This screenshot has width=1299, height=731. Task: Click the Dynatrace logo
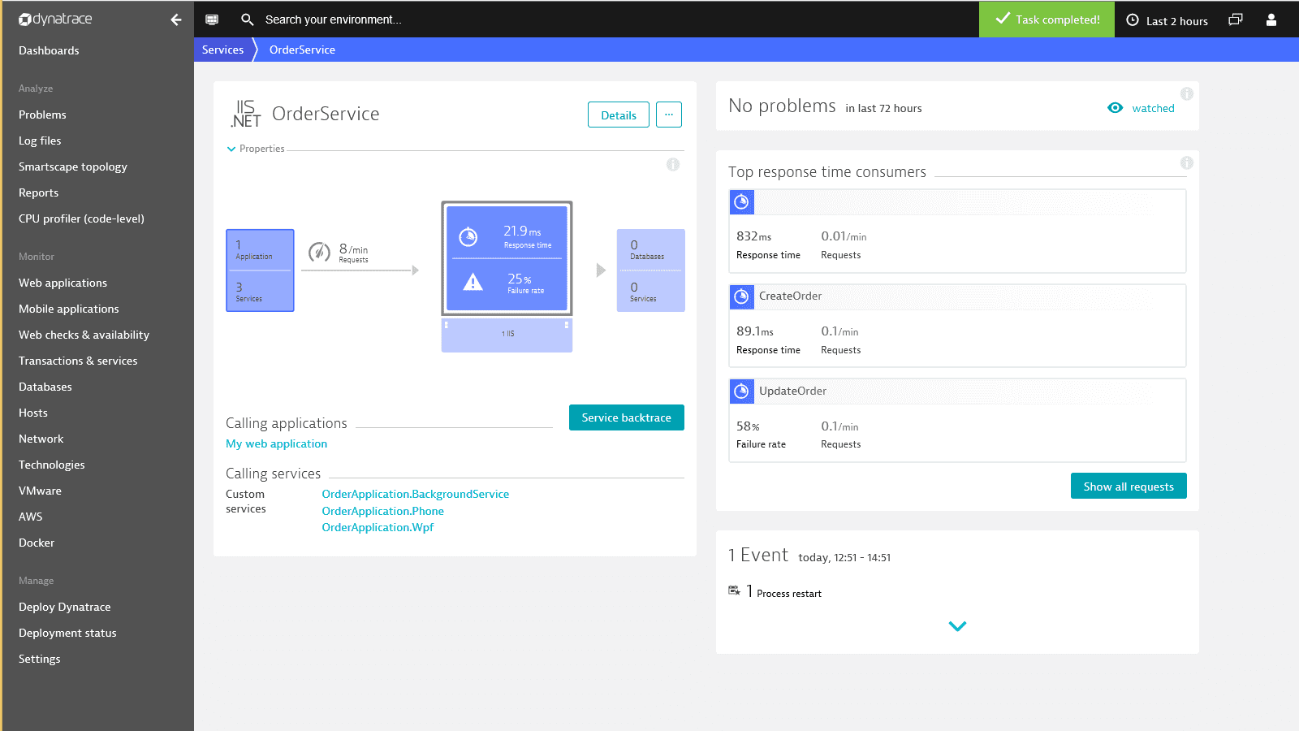coord(55,19)
